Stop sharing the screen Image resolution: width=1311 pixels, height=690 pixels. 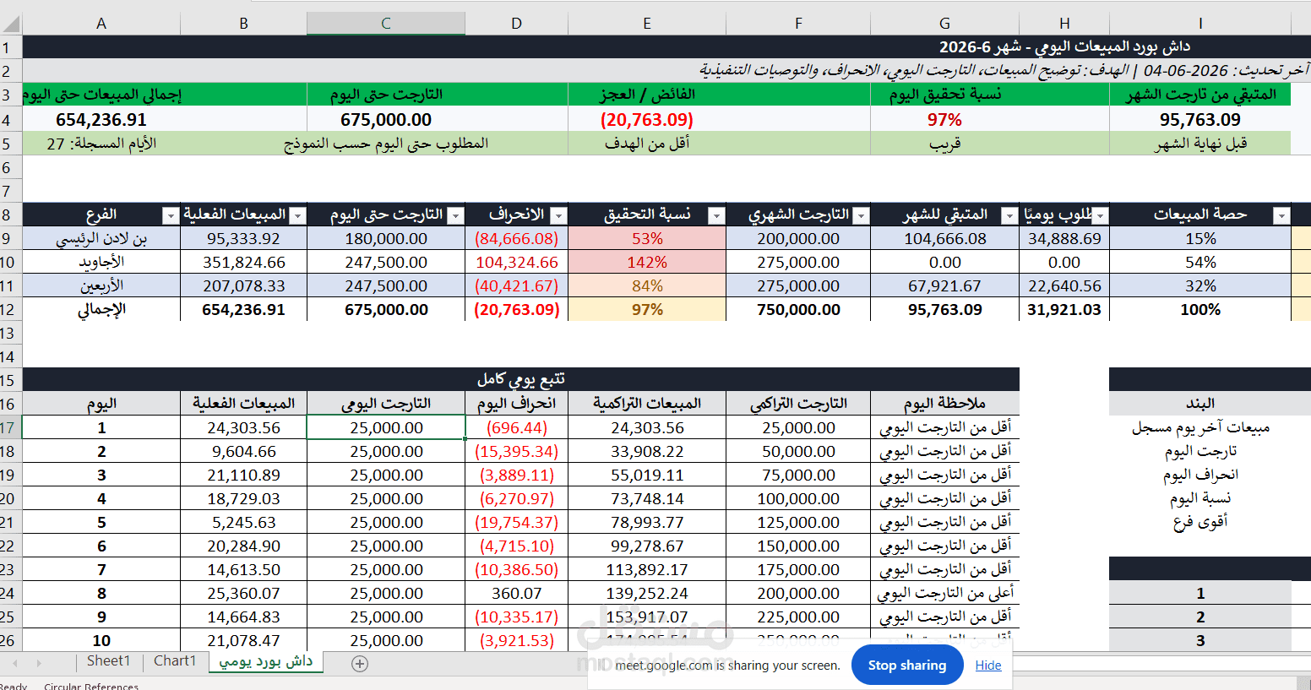pyautogui.click(x=907, y=666)
